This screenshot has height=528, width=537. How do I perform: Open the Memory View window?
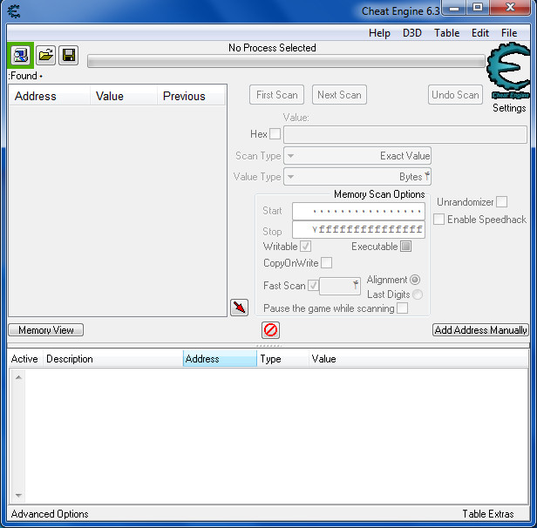46,330
